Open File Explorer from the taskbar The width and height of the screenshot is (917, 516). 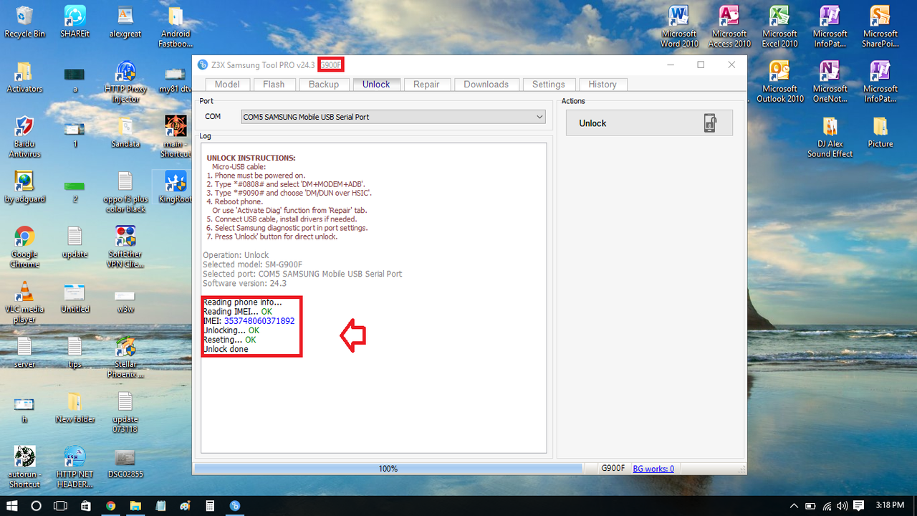click(135, 506)
